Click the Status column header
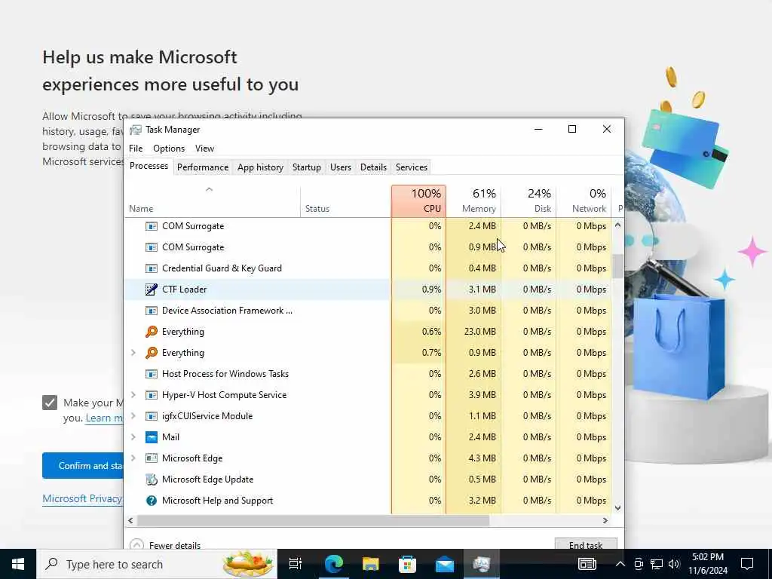This screenshot has height=579, width=772. click(x=345, y=201)
